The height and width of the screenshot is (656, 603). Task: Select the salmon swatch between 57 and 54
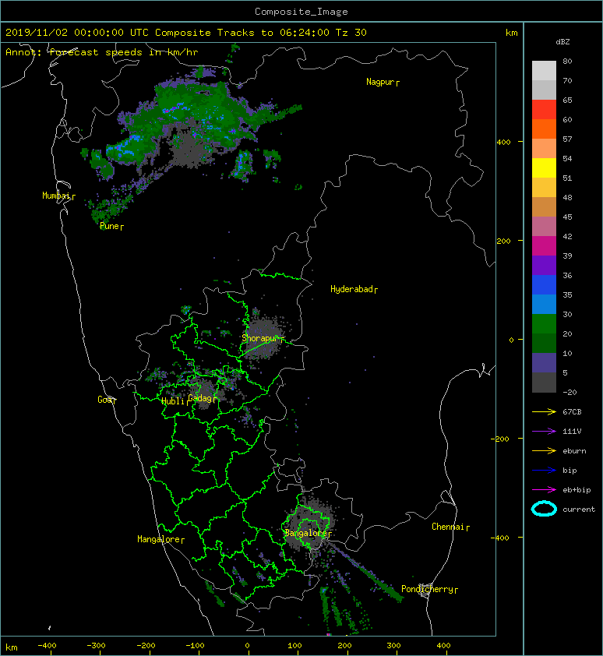click(x=544, y=148)
